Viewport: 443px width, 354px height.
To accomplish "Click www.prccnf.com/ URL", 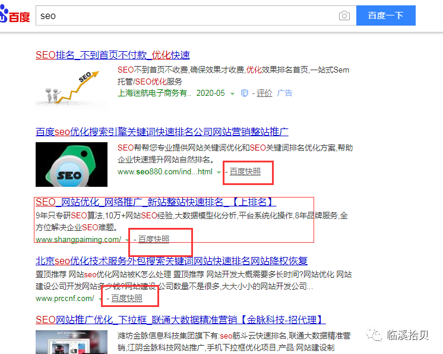I will click(x=65, y=299).
